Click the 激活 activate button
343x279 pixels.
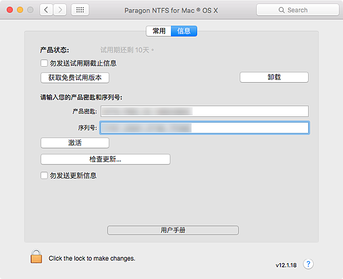(75, 143)
